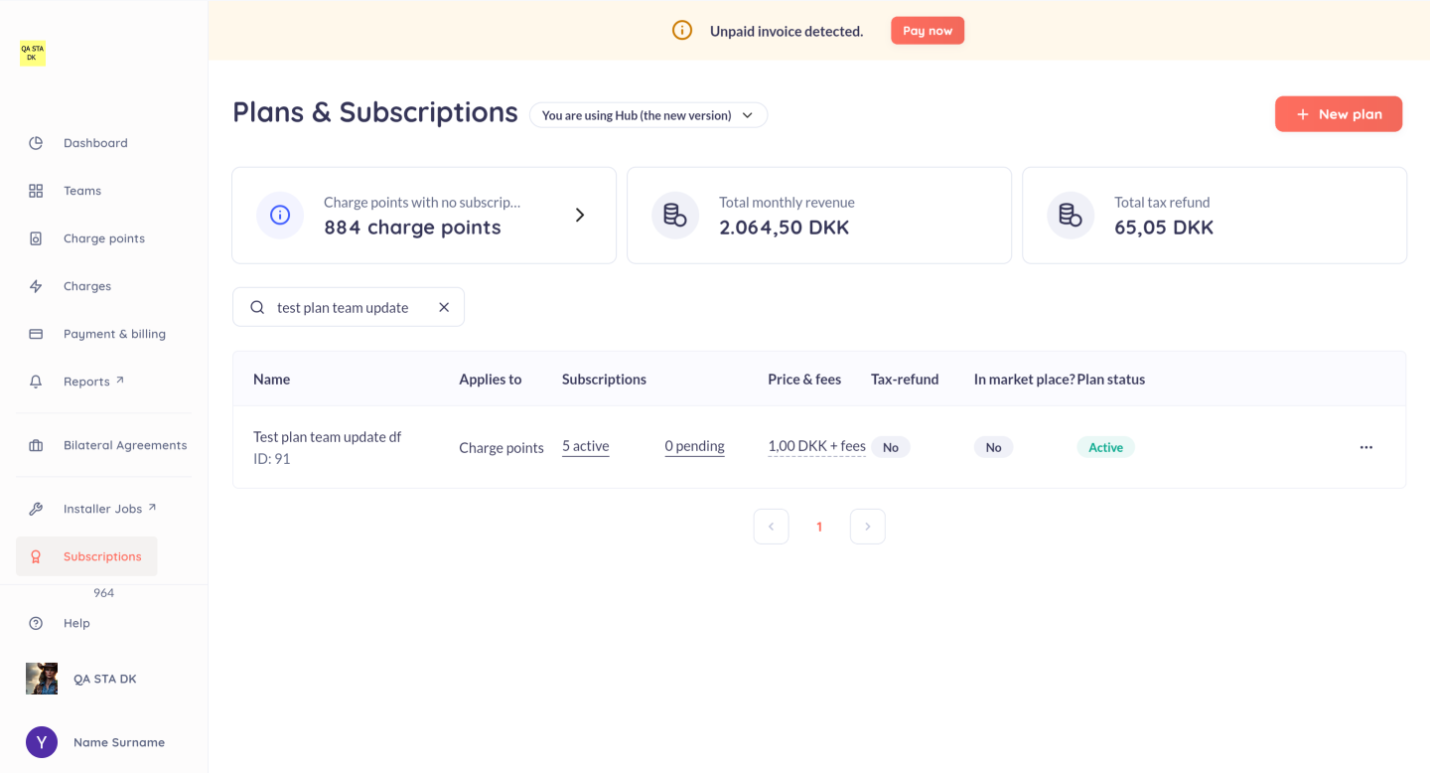Open Teams via its grid icon
This screenshot has width=1433, height=773.
tap(36, 191)
